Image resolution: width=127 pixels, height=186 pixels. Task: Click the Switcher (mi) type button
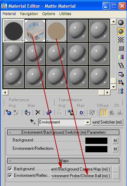pos(107,122)
